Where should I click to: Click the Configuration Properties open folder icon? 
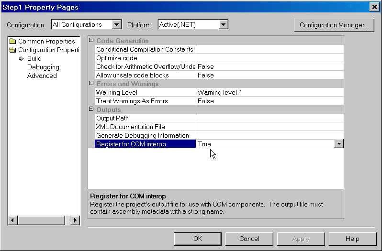point(12,50)
